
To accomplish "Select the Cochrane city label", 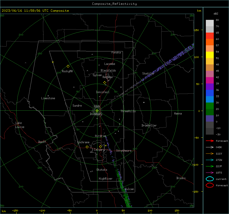I will click(x=83, y=142).
